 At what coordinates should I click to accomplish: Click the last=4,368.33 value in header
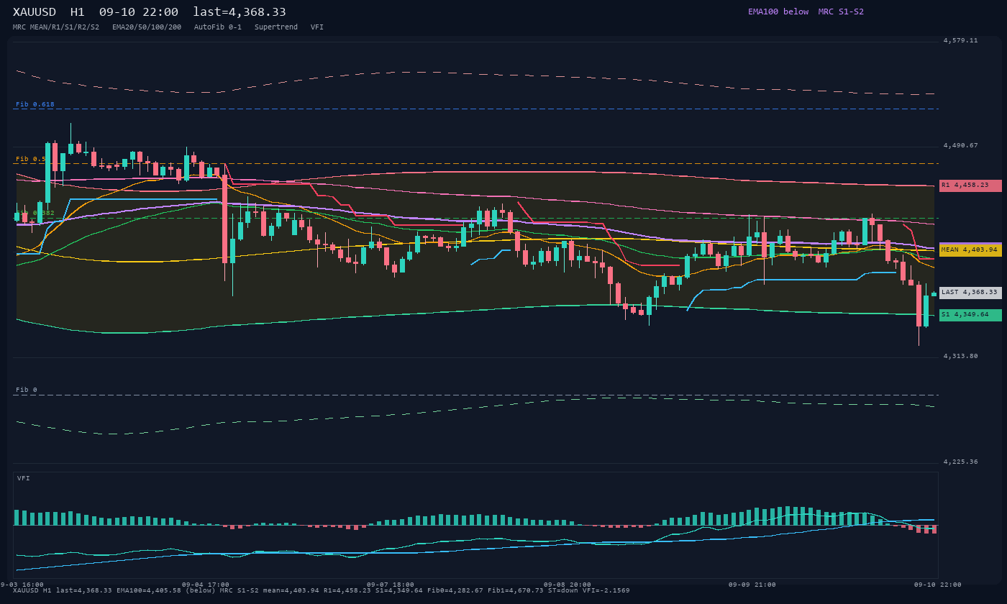pos(240,12)
